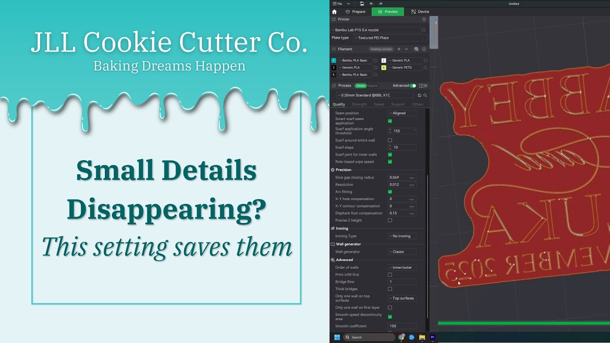
Task: Edit filament 1 preset icon
Action: 376,61
